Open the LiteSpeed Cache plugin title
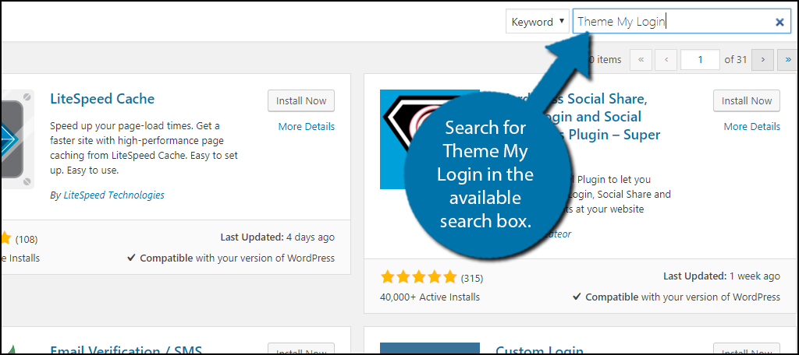Screen dimensions: 799x355 point(102,98)
